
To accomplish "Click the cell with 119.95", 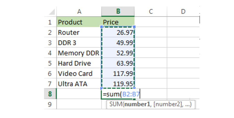I will coord(118,84).
